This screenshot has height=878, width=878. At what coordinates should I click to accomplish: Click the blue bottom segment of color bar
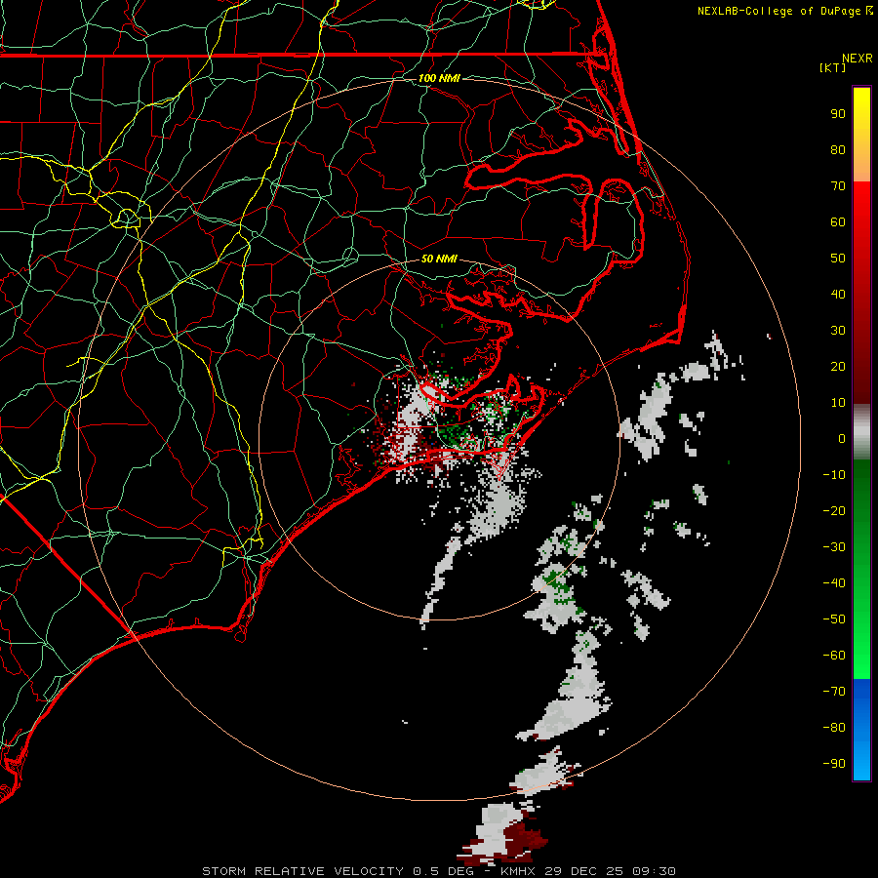click(861, 730)
